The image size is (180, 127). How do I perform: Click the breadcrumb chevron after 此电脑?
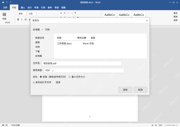(x=42, y=30)
